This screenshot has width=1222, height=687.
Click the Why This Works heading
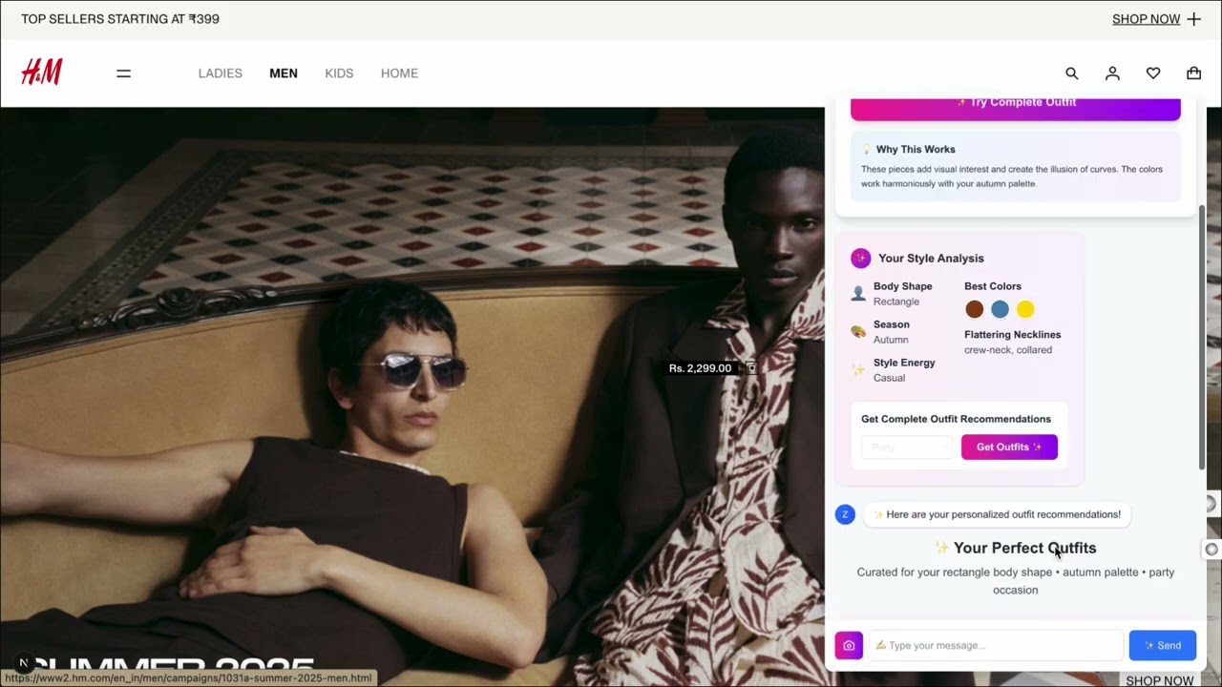point(916,149)
